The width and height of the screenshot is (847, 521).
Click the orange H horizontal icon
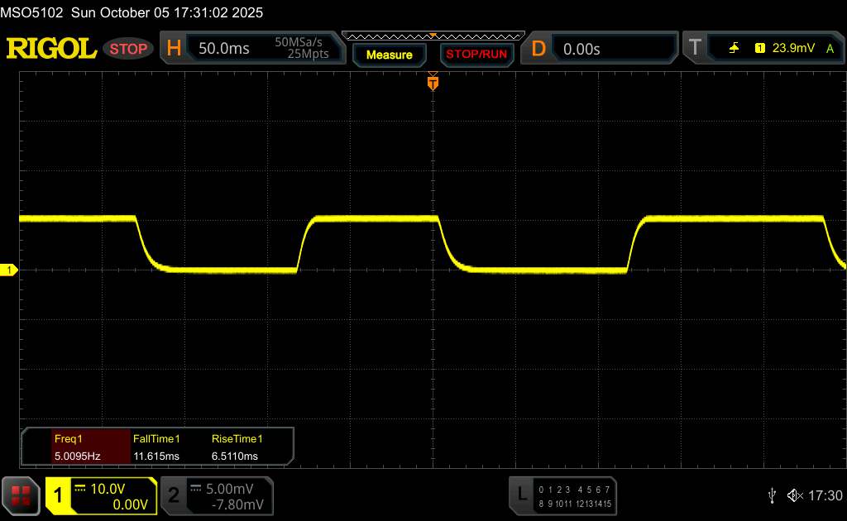175,49
